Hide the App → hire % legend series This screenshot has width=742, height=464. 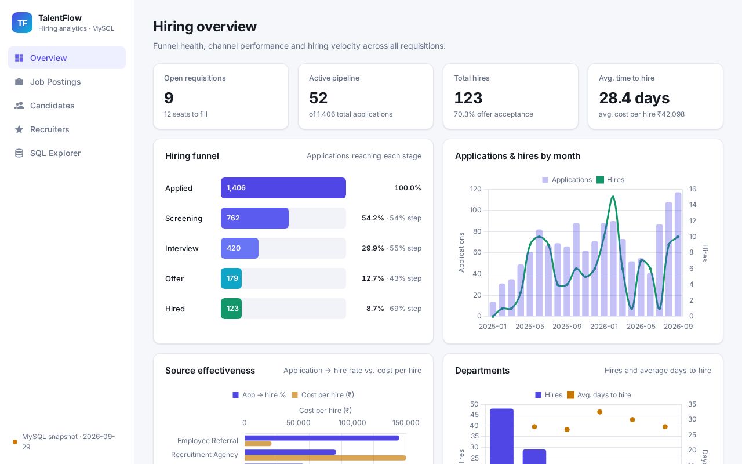point(259,395)
